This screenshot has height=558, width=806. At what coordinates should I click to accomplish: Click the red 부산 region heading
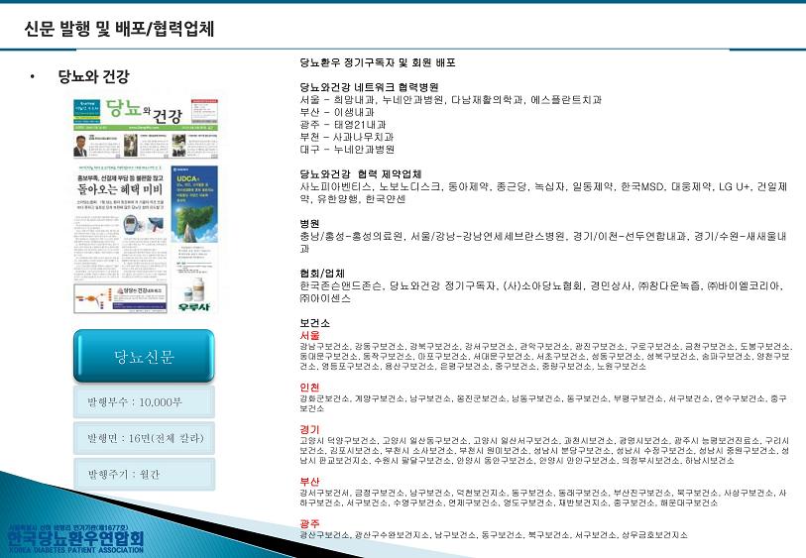310,482
